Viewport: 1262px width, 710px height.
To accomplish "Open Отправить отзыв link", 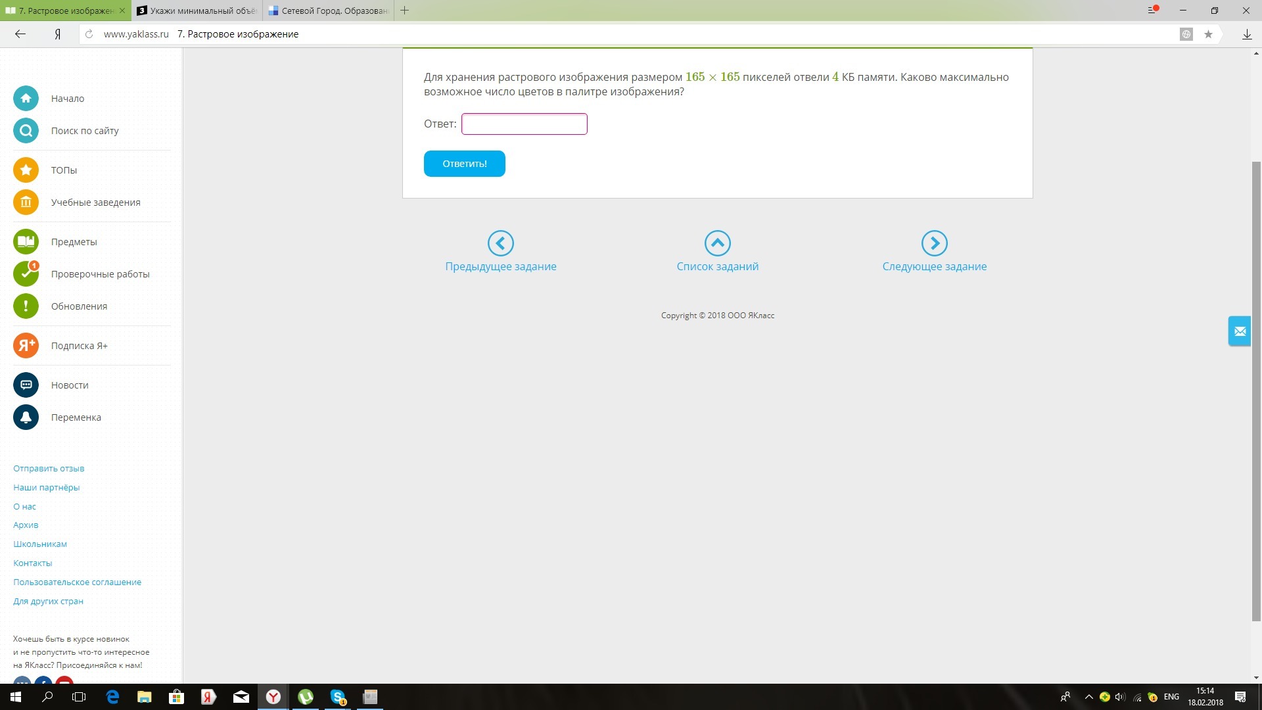I will (x=49, y=469).
